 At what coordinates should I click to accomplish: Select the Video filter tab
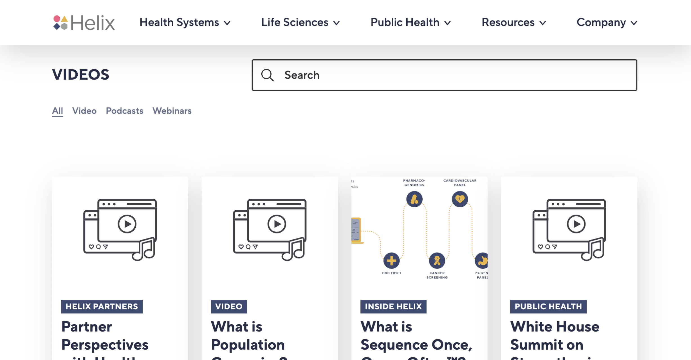tap(84, 111)
